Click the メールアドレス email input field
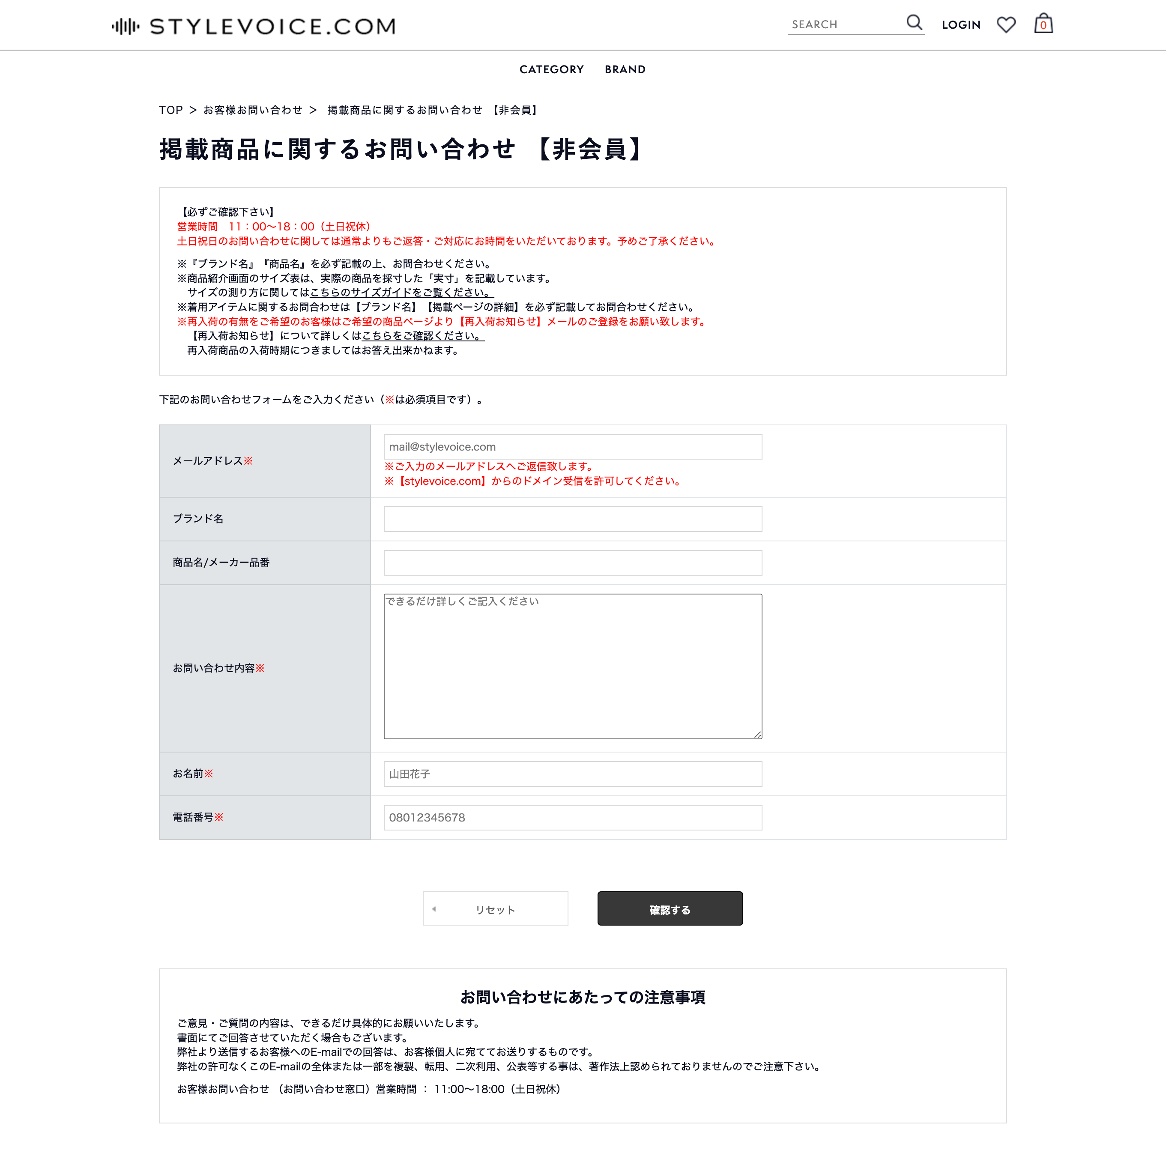Image resolution: width=1166 pixels, height=1168 pixels. 572,446
